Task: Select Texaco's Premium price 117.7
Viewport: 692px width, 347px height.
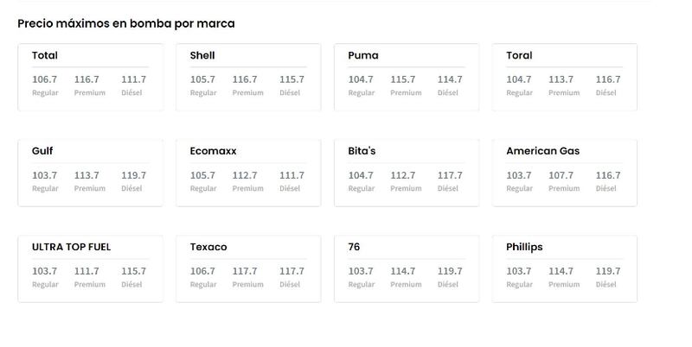Action: 245,271
